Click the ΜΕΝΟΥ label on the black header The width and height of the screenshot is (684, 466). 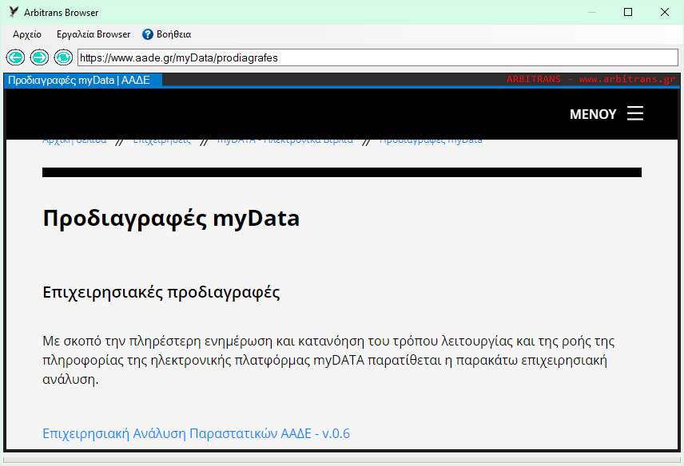tap(593, 114)
